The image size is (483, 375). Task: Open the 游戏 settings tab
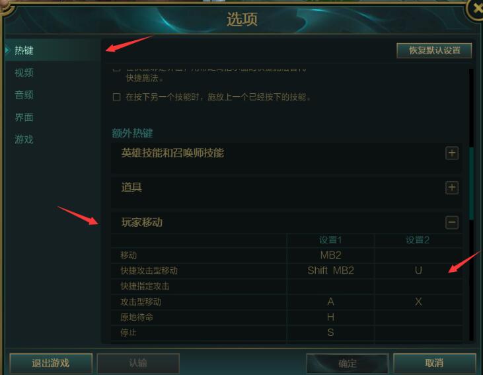click(x=24, y=140)
